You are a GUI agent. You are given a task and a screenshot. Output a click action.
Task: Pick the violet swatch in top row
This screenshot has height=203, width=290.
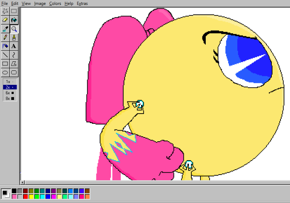(82, 191)
